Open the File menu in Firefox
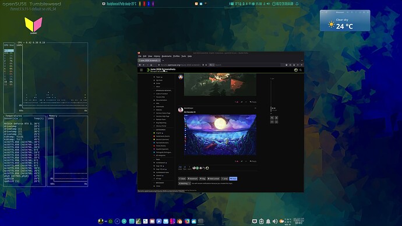 140,56
